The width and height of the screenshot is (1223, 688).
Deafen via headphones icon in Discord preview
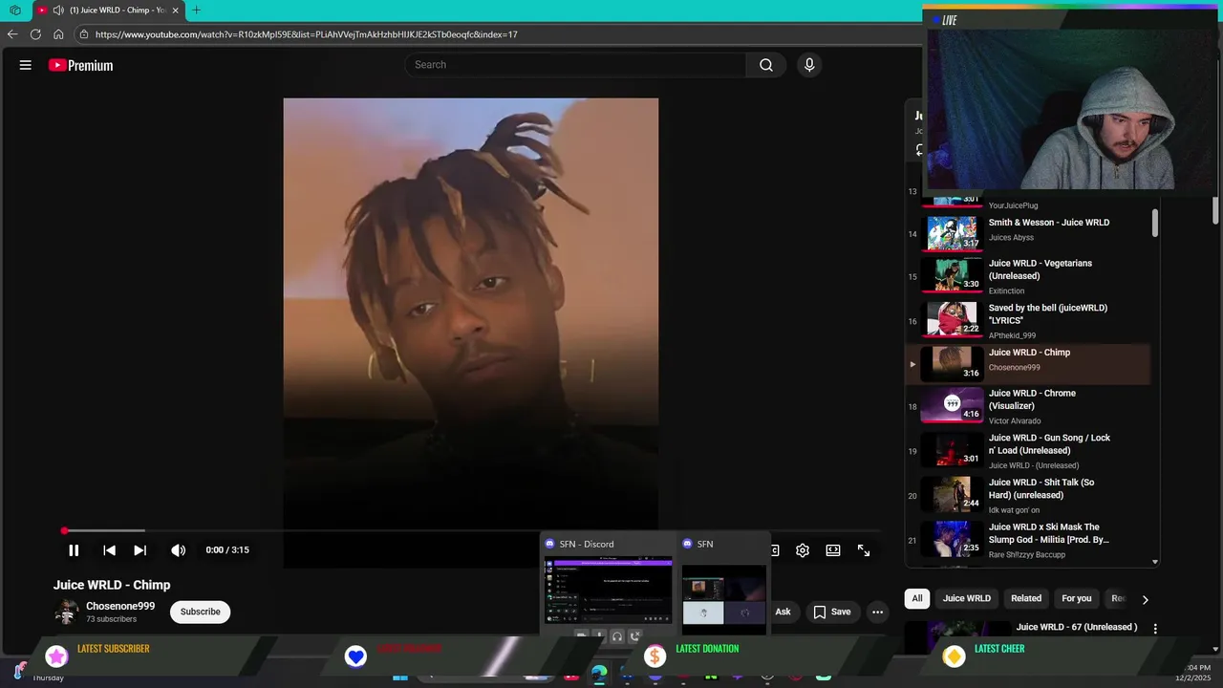(x=617, y=636)
